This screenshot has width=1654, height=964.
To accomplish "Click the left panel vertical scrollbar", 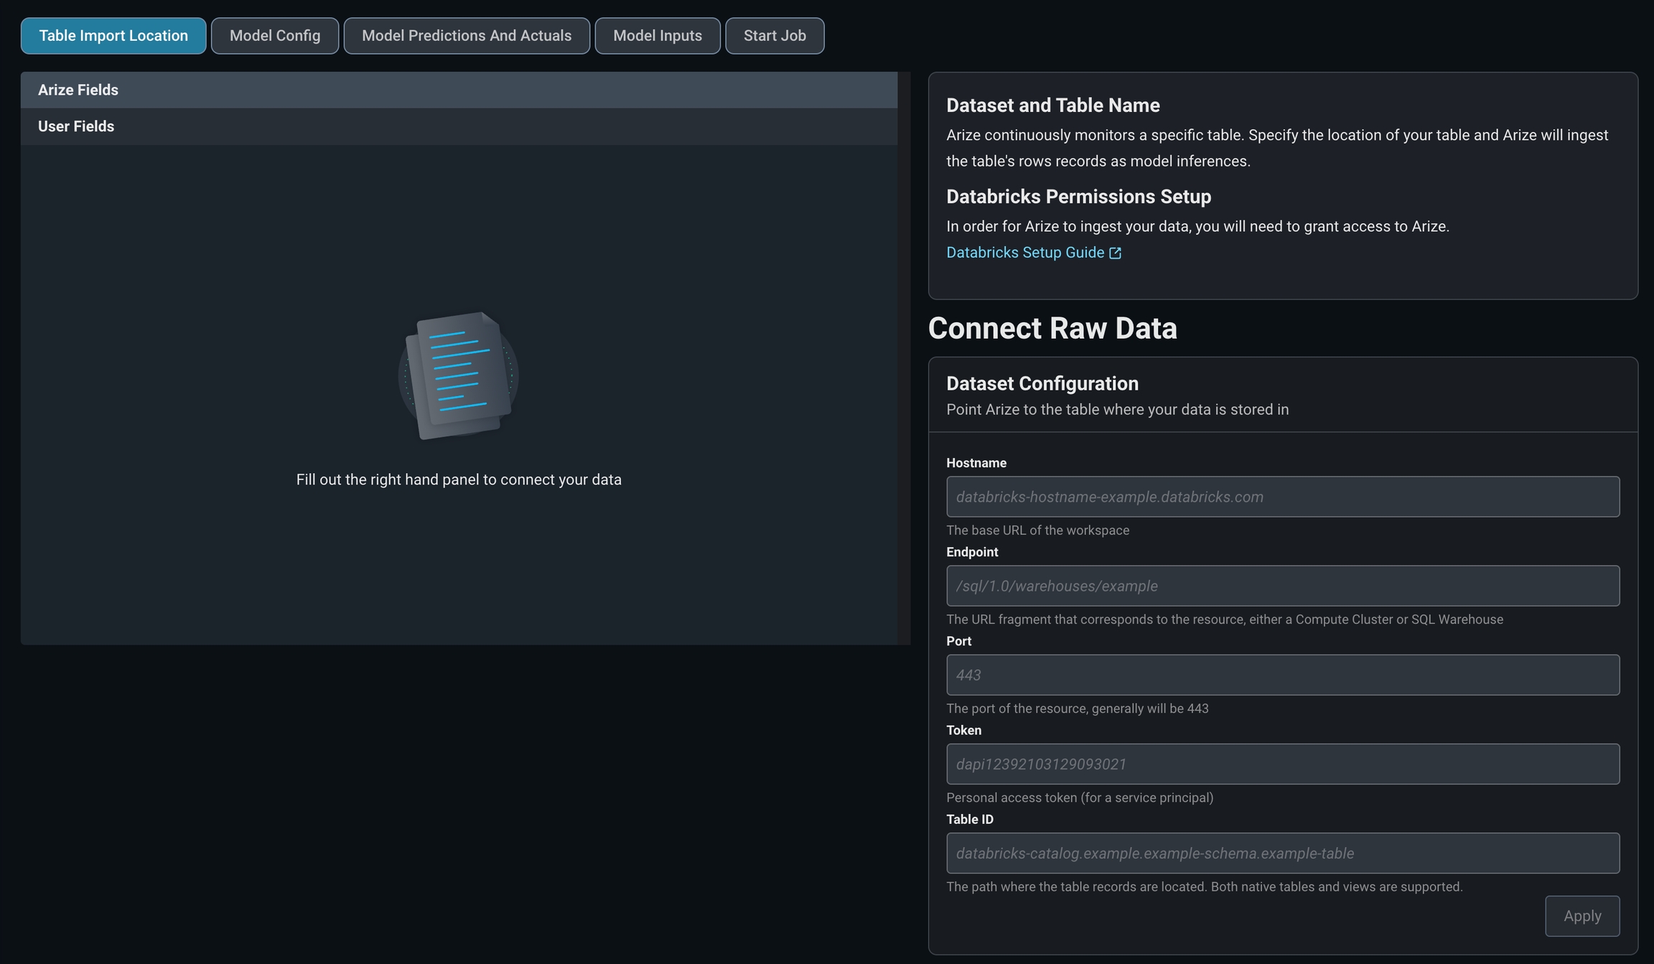I will point(904,357).
